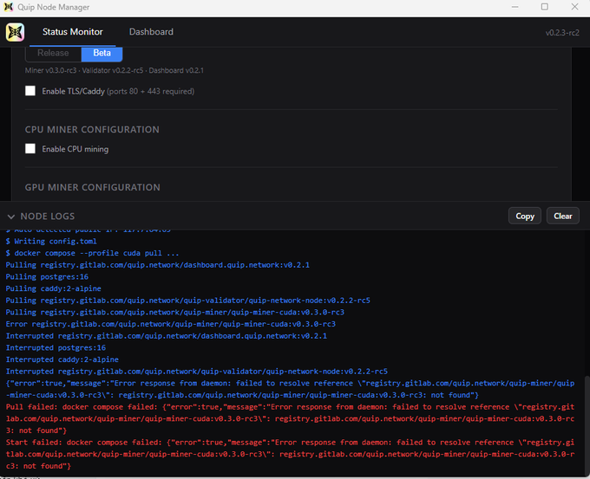Switch to the Status Monitor tab
The image size is (590, 479).
[72, 32]
